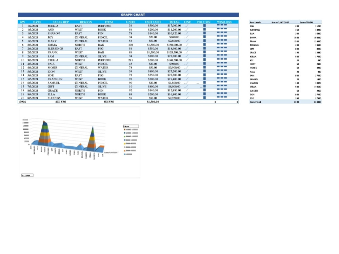Click the 281 units cell for STELLA
The image size is (339, 254).
[x=131, y=60]
